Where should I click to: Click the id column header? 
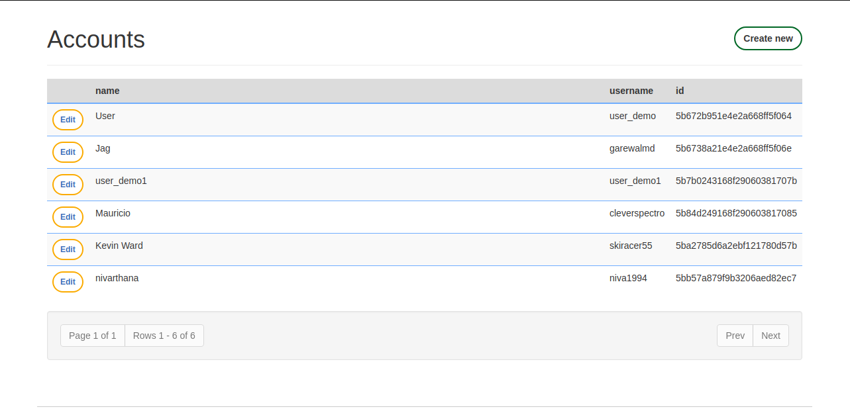tap(680, 91)
